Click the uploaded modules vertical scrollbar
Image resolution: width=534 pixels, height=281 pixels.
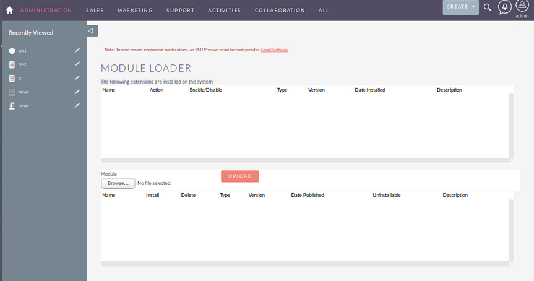click(511, 230)
